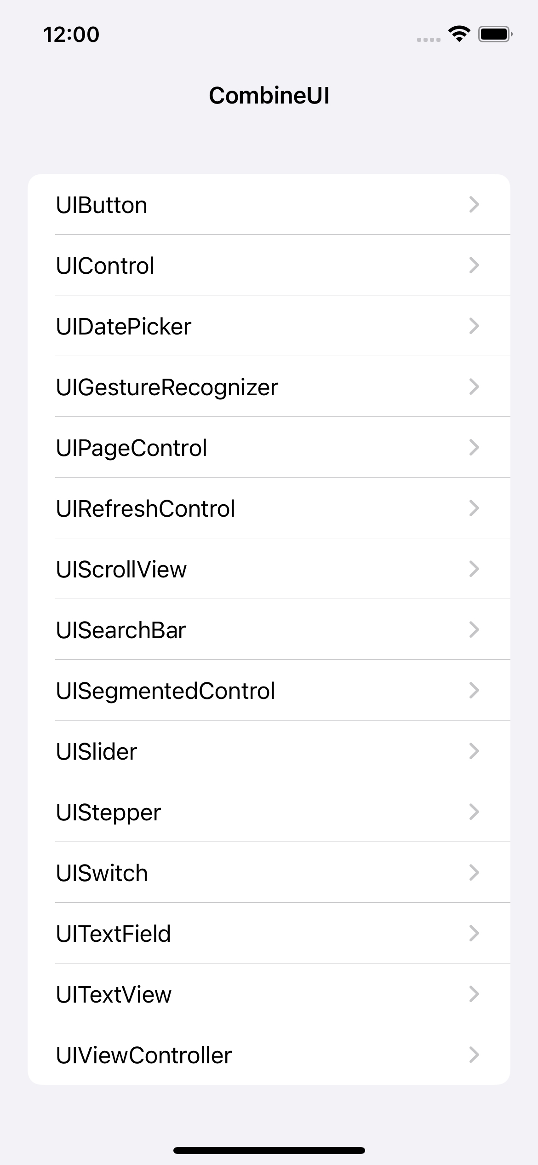This screenshot has height=1165, width=538.
Task: Open the UIControl list item
Action: tap(105, 265)
